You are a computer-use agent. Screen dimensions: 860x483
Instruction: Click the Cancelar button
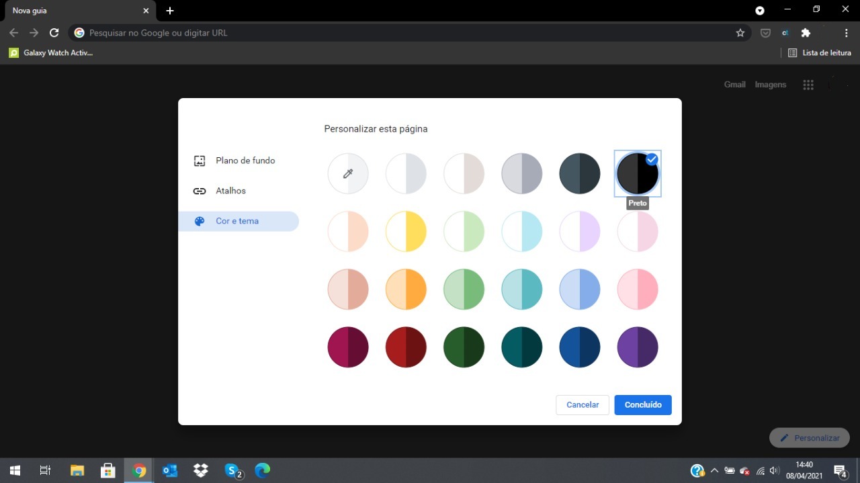[x=583, y=405]
